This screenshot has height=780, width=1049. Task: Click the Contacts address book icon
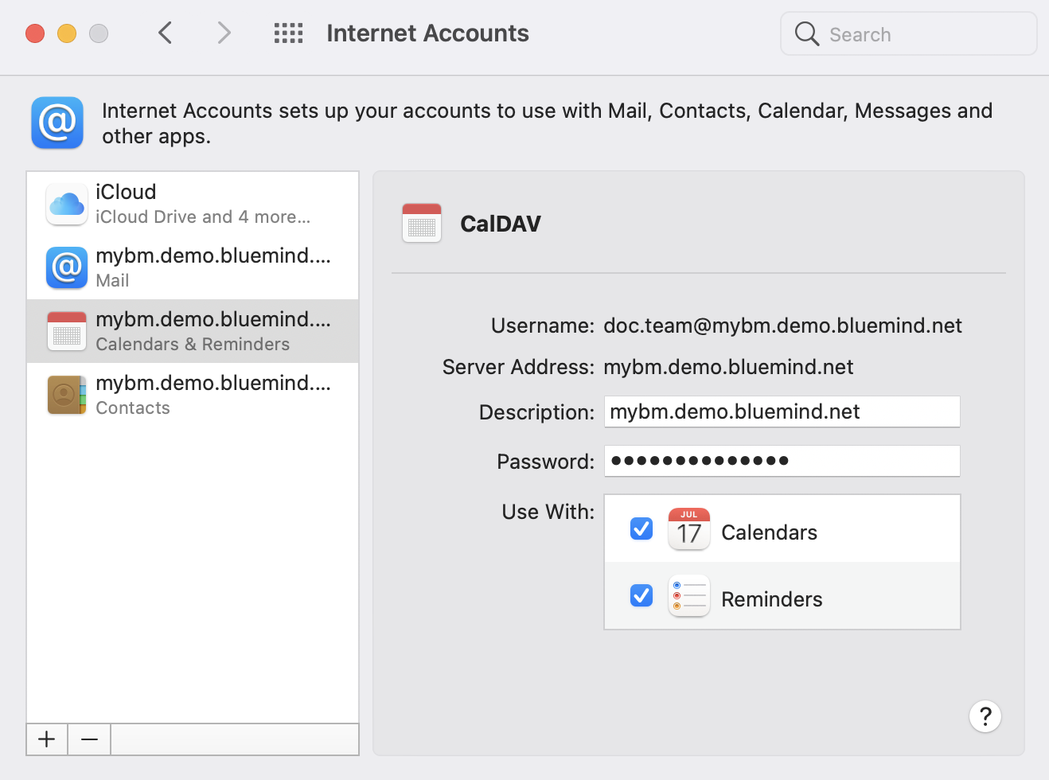[x=67, y=396]
